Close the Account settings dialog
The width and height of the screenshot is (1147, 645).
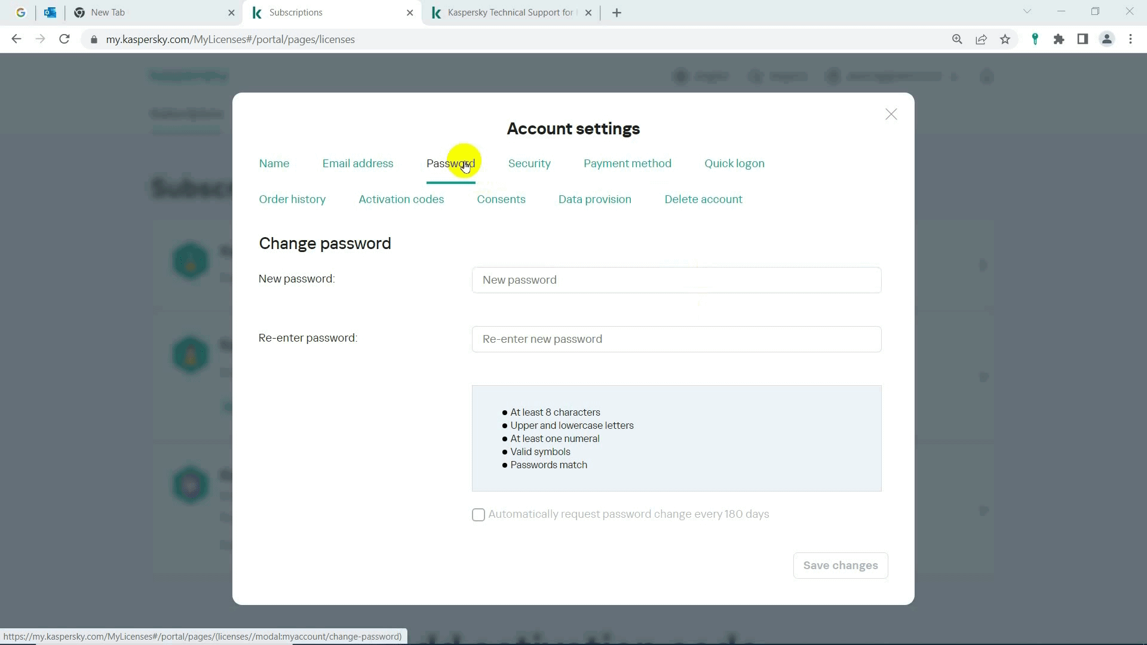[891, 114]
